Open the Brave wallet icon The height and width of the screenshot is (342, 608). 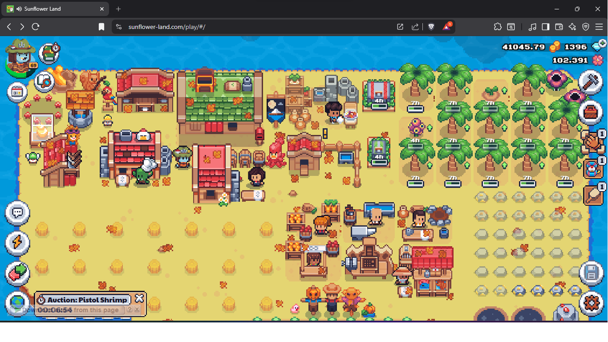(x=559, y=27)
